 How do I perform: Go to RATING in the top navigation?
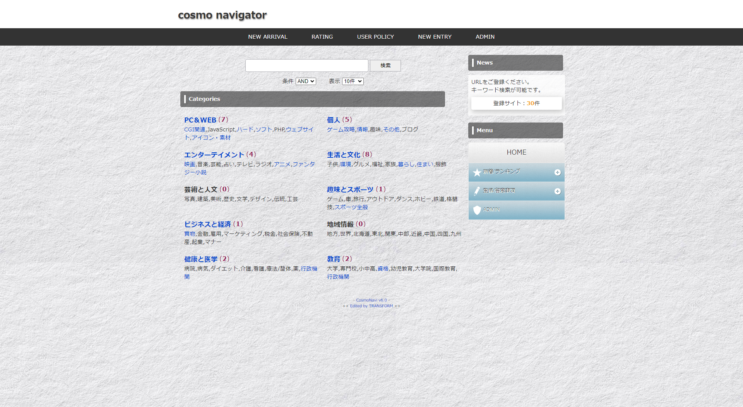322,37
